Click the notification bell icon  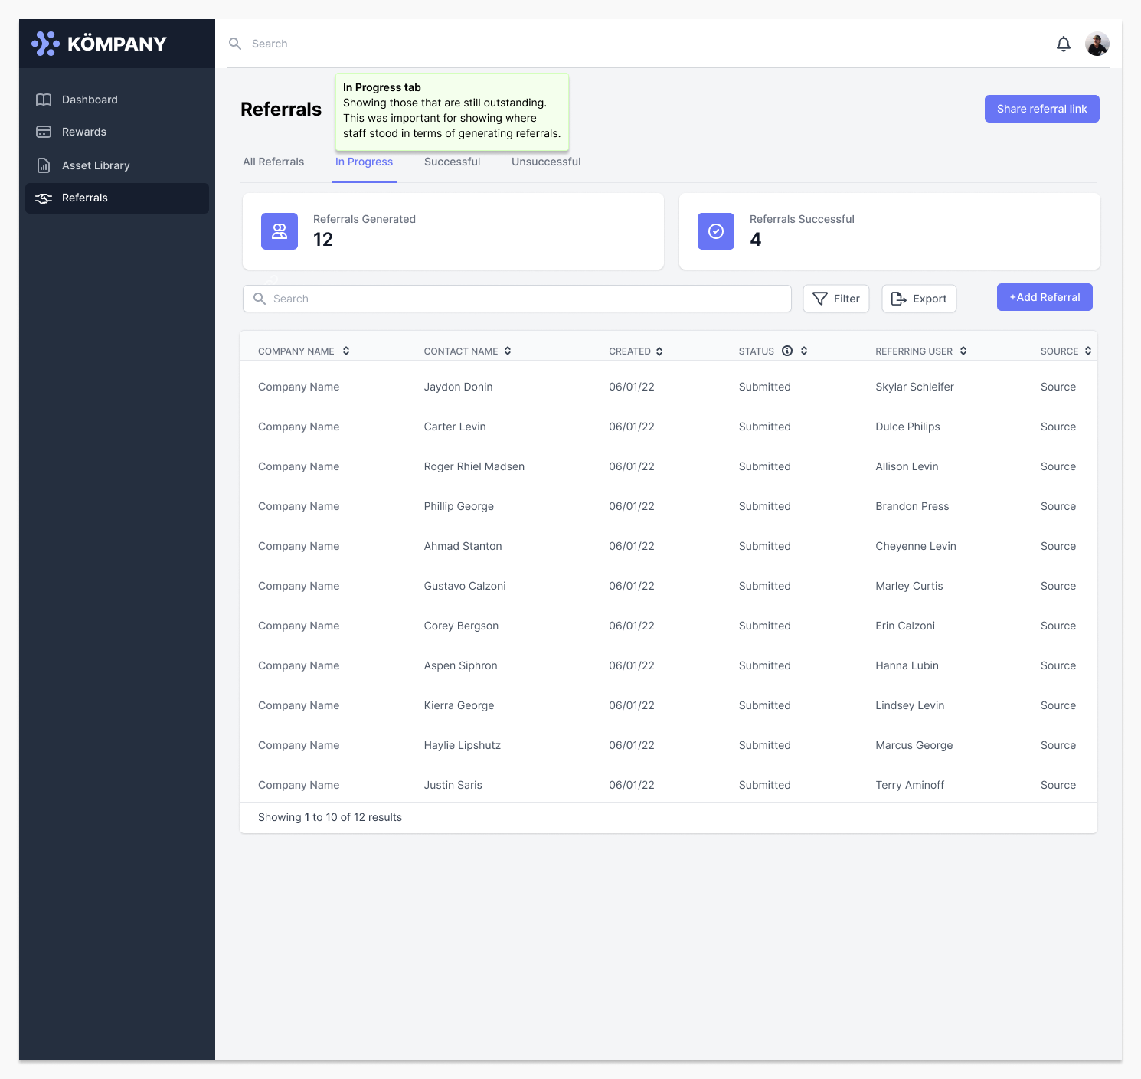1063,44
